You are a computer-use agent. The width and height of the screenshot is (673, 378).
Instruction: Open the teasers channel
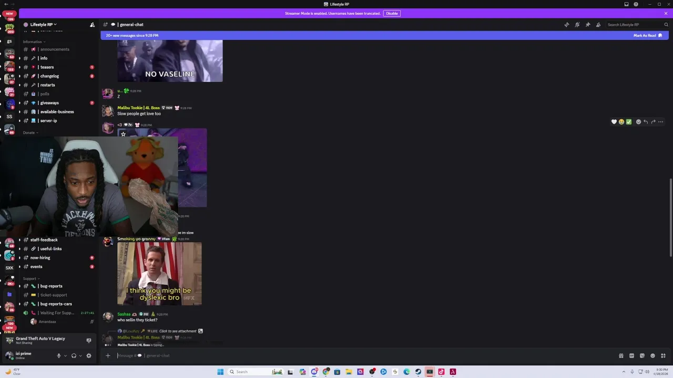click(x=58, y=67)
